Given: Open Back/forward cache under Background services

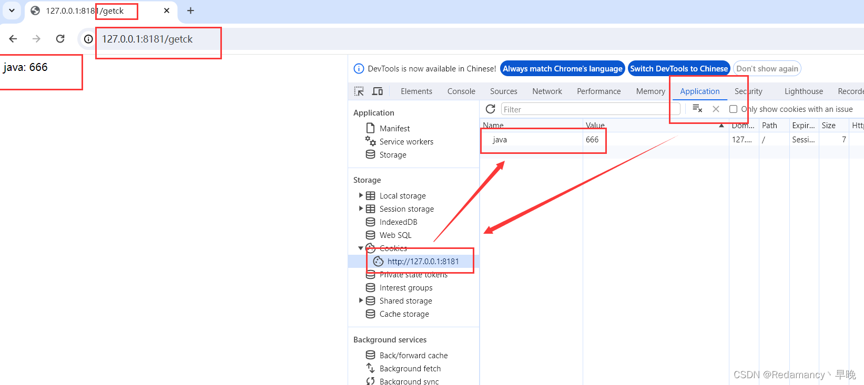Looking at the screenshot, I should (413, 356).
